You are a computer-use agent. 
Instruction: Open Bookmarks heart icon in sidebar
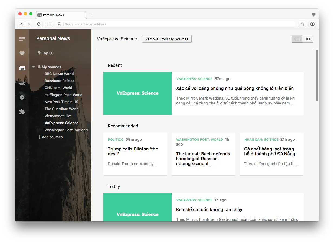22,53
